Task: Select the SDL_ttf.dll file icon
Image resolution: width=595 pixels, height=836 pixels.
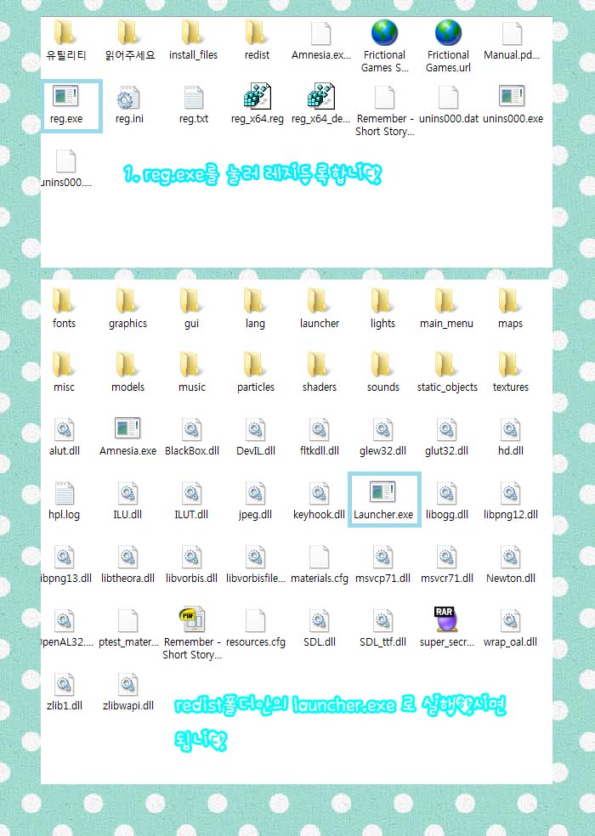Action: (382, 620)
